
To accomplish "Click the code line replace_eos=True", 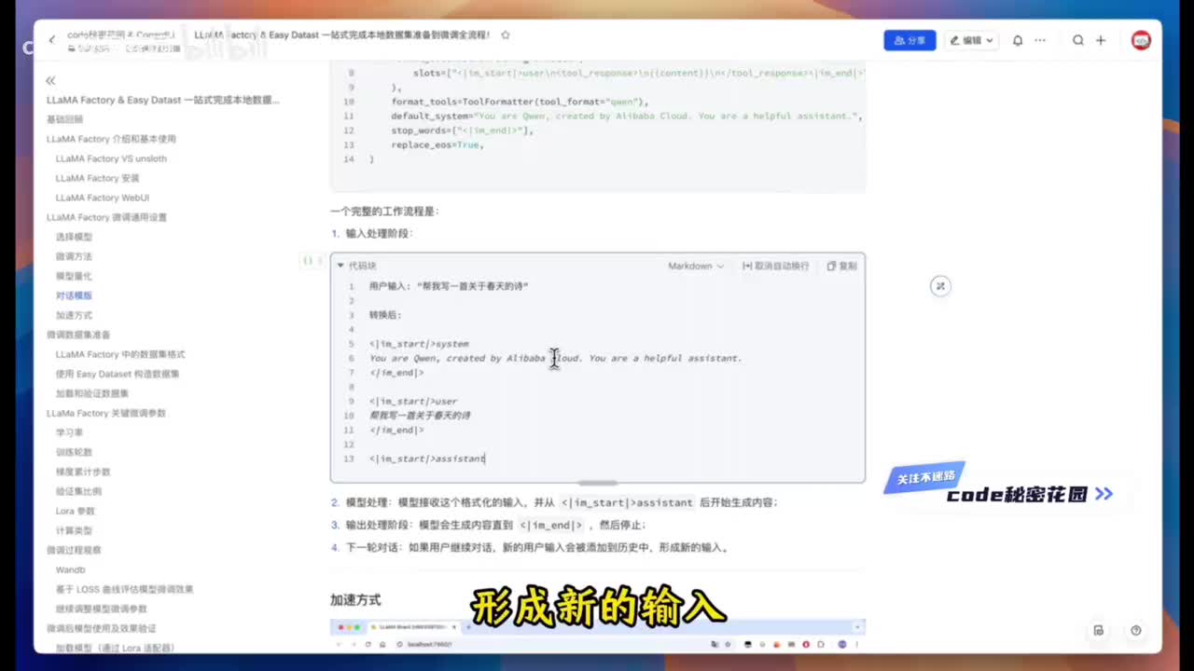I will (437, 144).
